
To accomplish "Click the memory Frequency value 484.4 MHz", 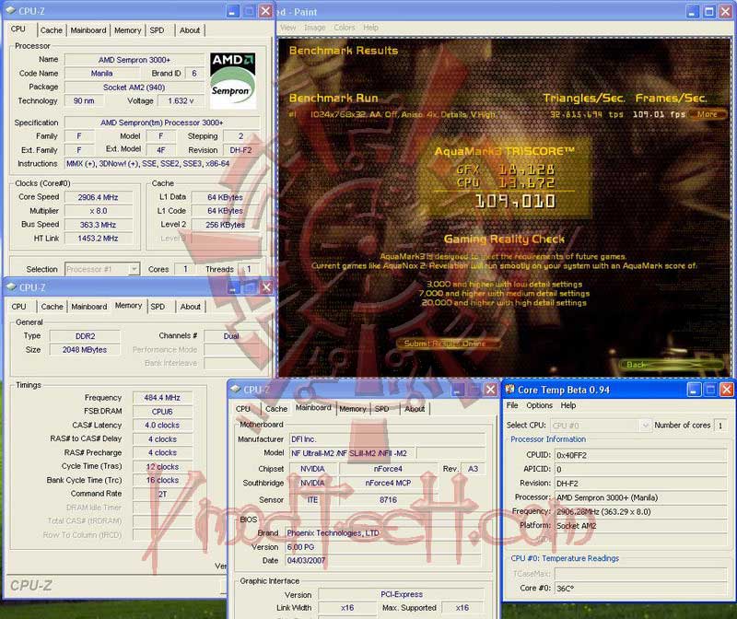I will [x=162, y=398].
